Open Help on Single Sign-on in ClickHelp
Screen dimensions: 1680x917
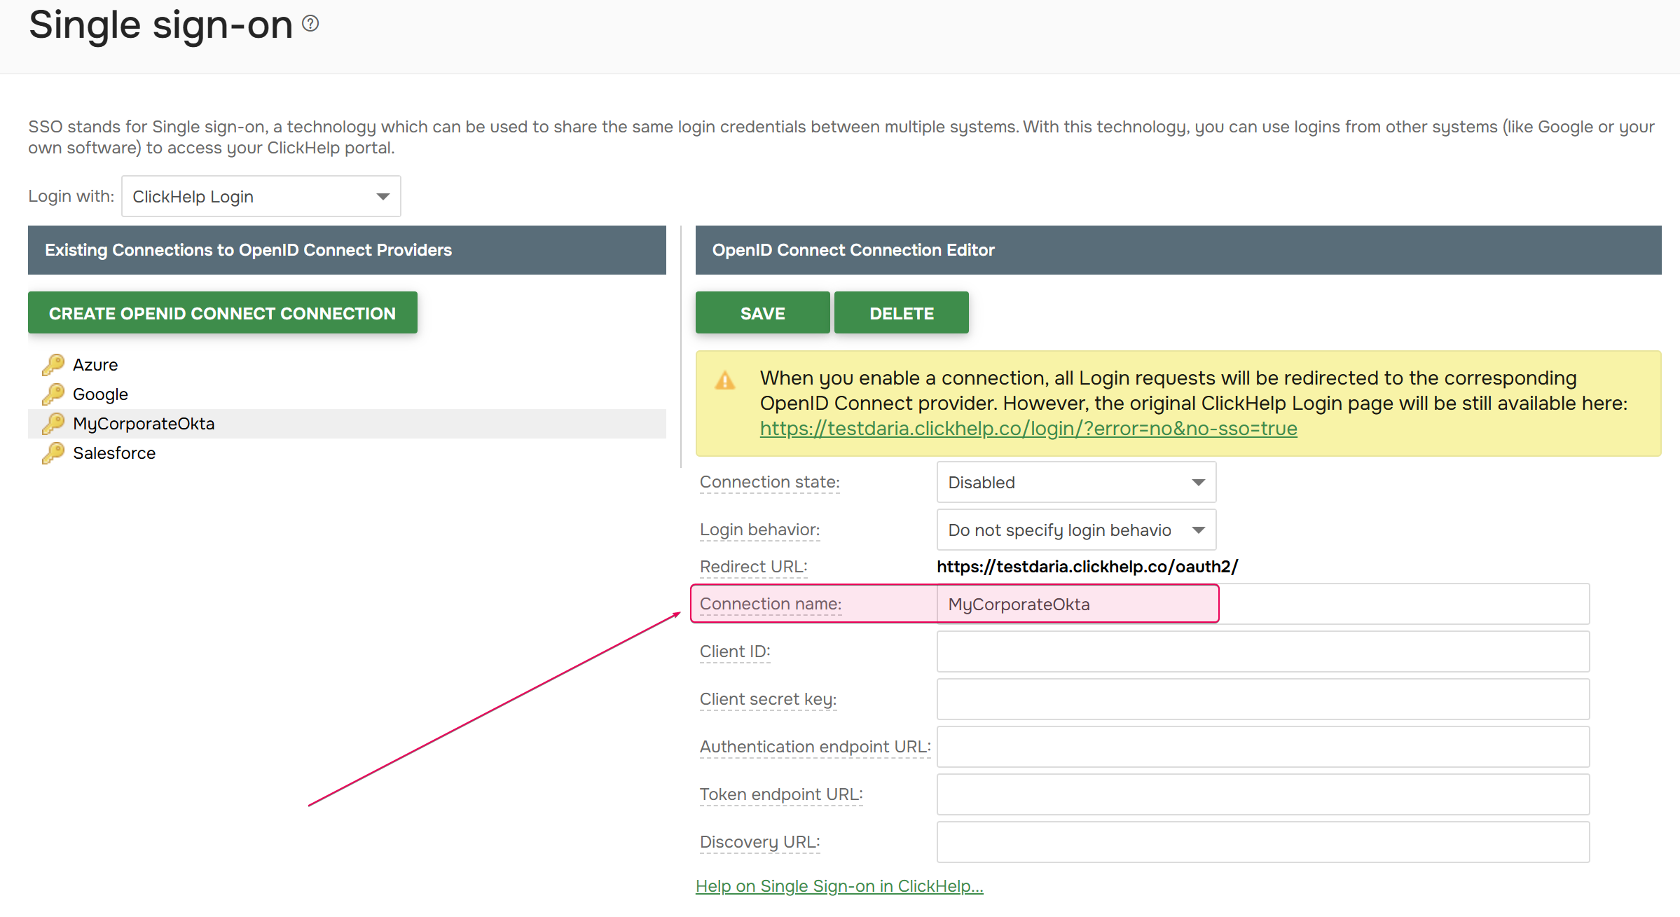pos(839,885)
